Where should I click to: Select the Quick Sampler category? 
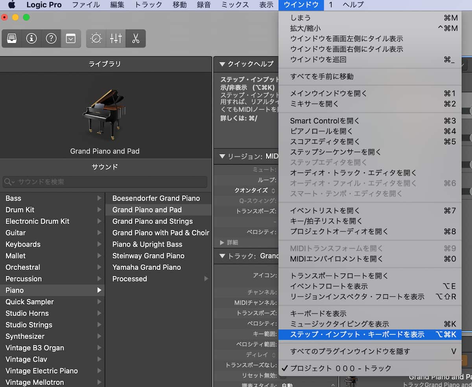click(x=52, y=302)
